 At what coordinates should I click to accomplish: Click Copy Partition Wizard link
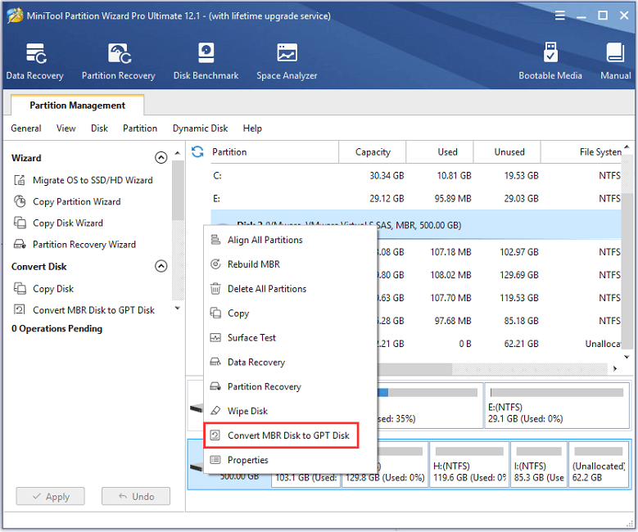(x=77, y=201)
